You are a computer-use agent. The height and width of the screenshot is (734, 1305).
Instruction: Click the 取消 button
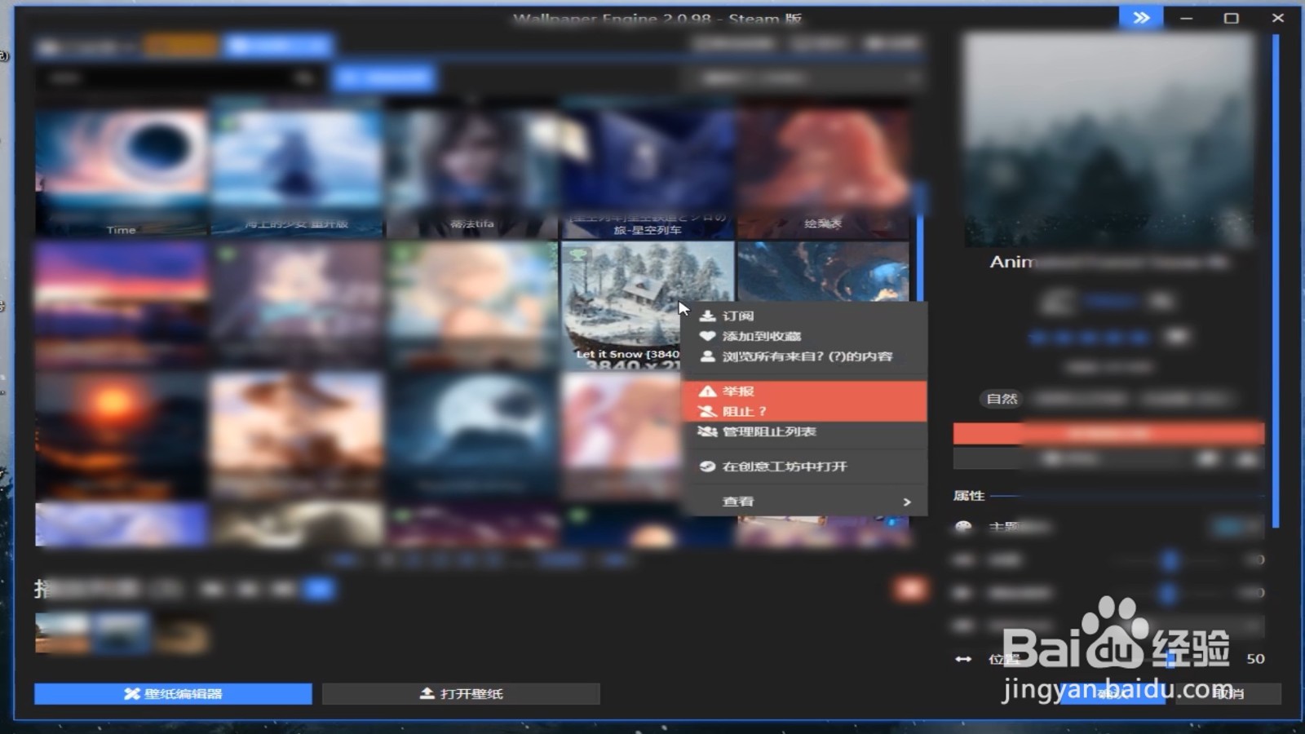[1228, 693]
